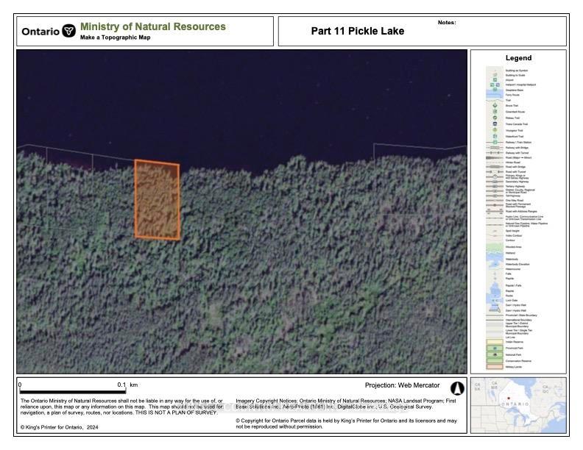Click the 'Trans Canada Trail' legend label
Viewport: 583px width, 450px height.
click(x=517, y=124)
